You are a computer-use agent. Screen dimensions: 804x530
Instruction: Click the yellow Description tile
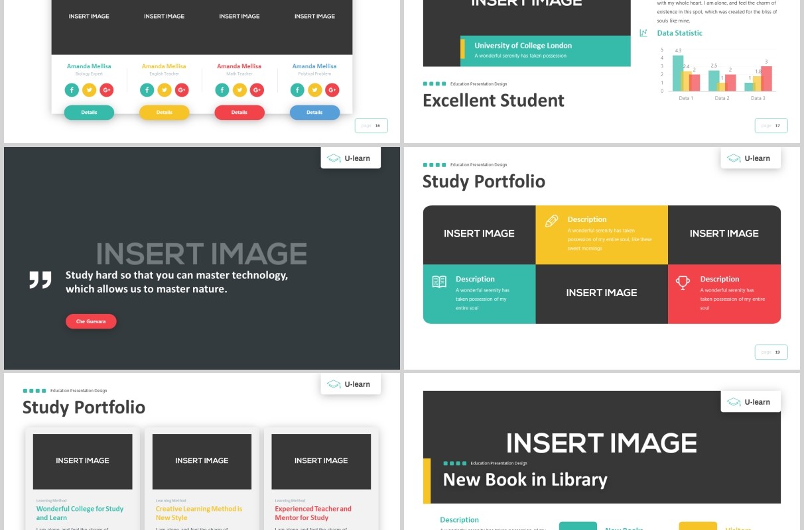602,235
